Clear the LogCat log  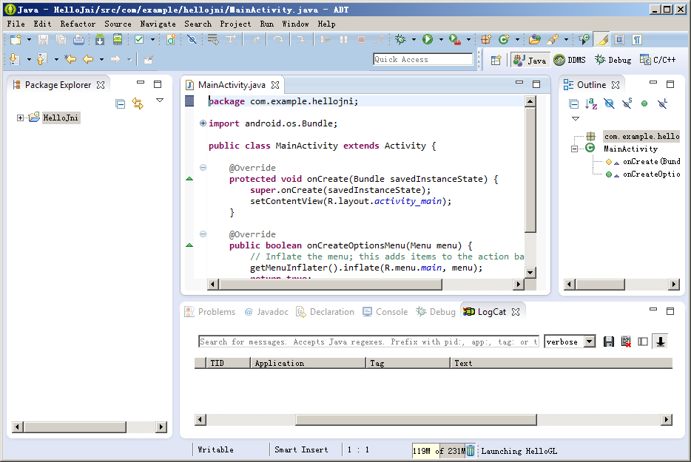tap(626, 342)
